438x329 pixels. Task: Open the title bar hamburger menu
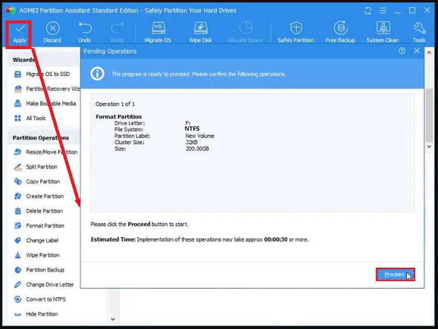tap(383, 10)
